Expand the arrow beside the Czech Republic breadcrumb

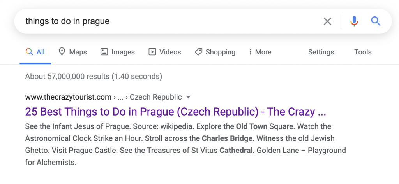click(188, 97)
